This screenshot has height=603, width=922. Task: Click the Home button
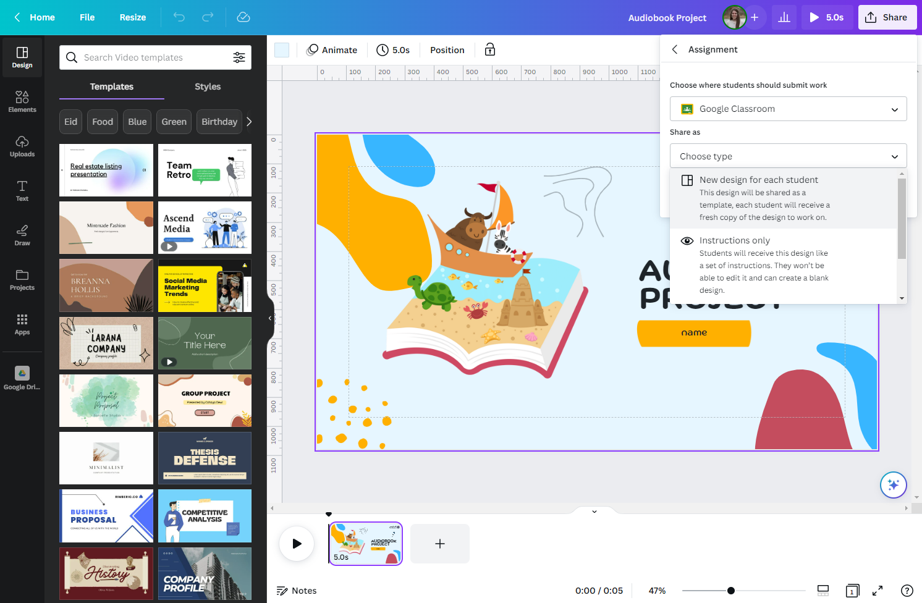(x=35, y=17)
